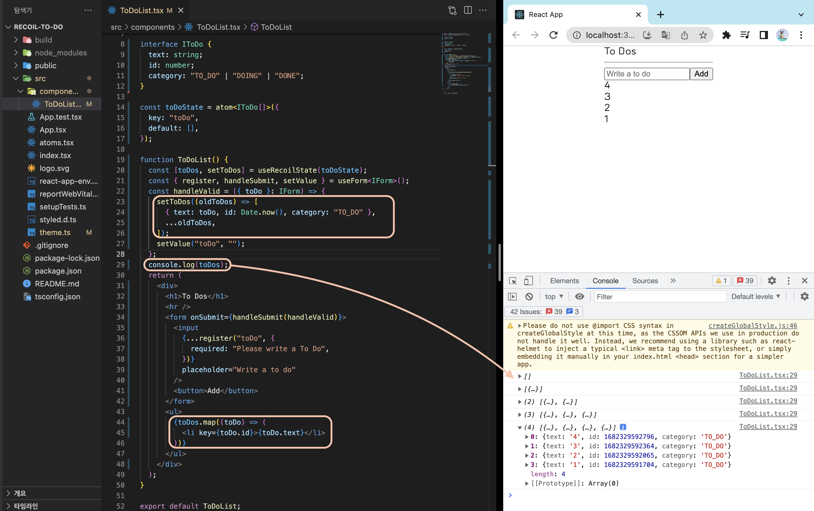Open createGlobalStyle.js:46 source link
This screenshot has width=814, height=511.
pyautogui.click(x=752, y=325)
